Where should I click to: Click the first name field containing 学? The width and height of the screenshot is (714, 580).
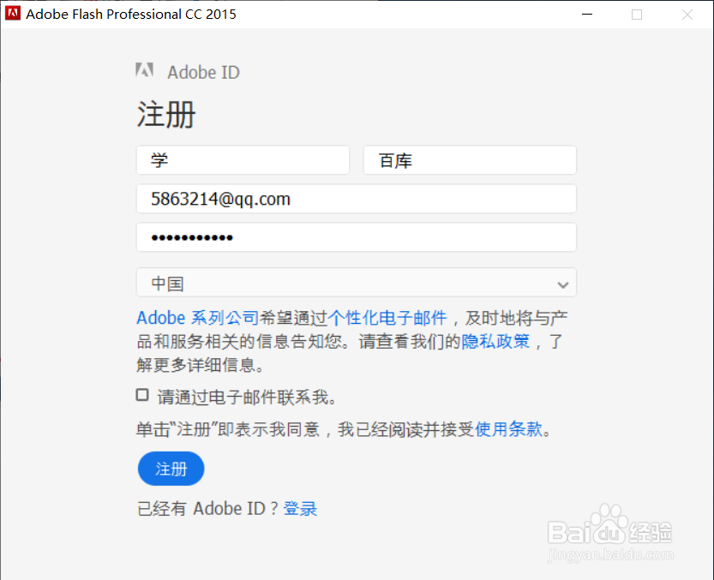tap(243, 160)
